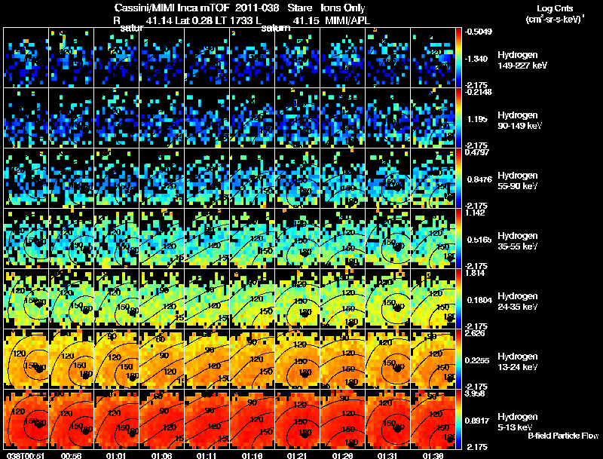Click the 'Hydrogen 90-149 keV' row label
The height and width of the screenshot is (459, 603).
[x=519, y=121]
